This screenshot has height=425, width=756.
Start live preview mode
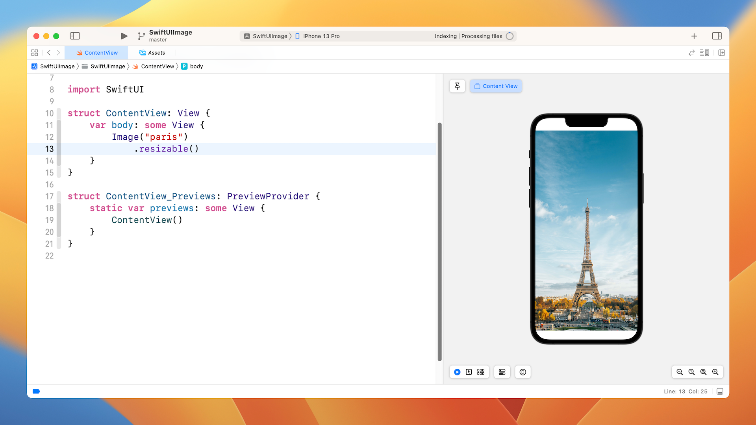coord(457,372)
